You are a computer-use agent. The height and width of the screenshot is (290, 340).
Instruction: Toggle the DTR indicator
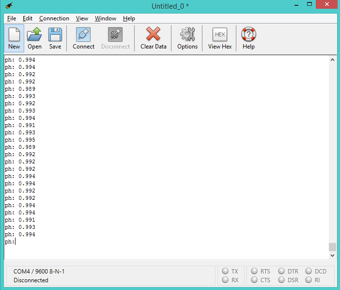(x=281, y=272)
